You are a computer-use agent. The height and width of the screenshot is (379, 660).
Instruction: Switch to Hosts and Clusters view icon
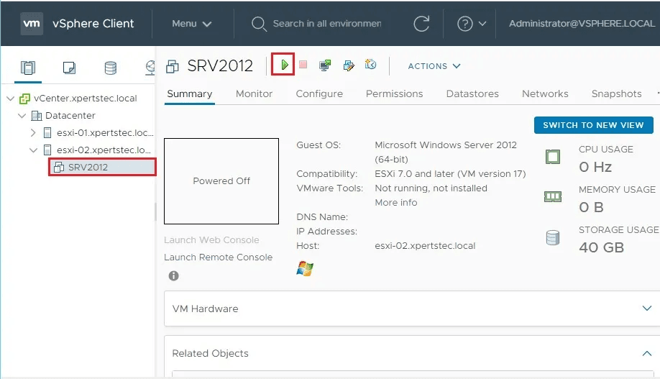tap(28, 68)
